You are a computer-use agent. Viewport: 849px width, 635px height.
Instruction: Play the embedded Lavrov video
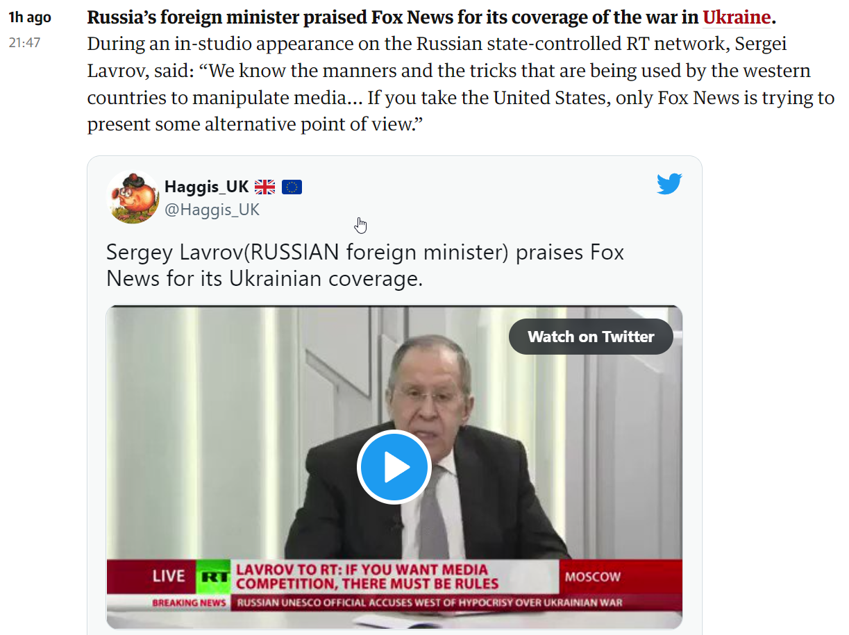tap(394, 467)
